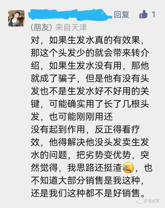Click the line 发，也可能刚刚用还
Screen dimensions: 165x208
(72, 117)
